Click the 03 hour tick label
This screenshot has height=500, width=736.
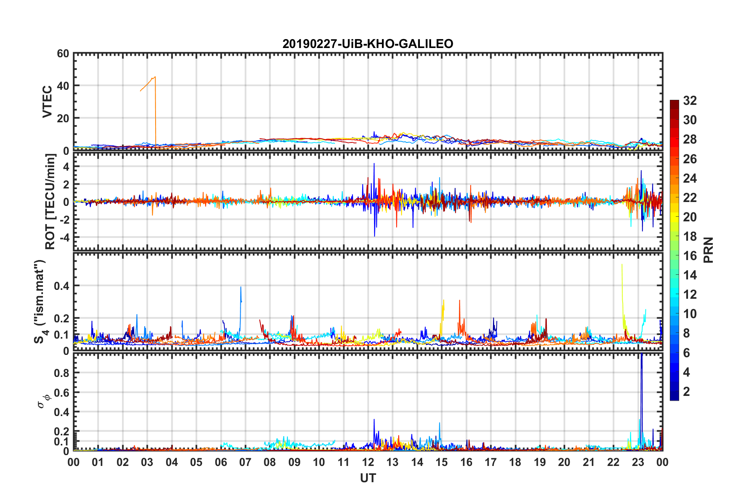[x=147, y=462]
